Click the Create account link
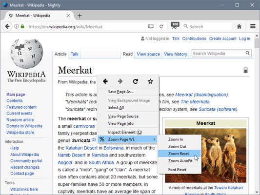The image size is (260, 195). pyautogui.click(x=223, y=39)
